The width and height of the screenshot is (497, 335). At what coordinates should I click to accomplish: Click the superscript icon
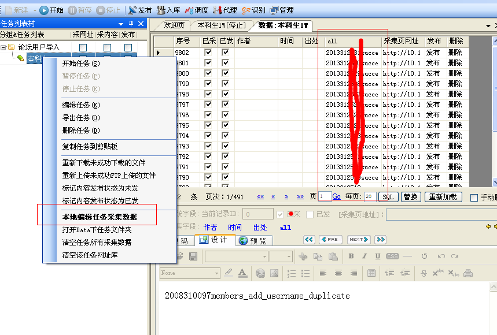(x=438, y=273)
